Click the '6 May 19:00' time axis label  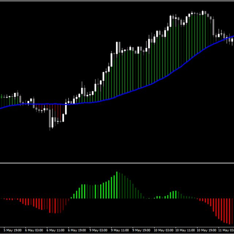click(x=77, y=230)
